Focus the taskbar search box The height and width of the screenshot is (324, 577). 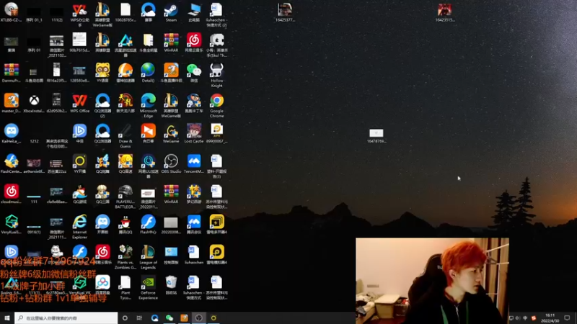click(66, 318)
